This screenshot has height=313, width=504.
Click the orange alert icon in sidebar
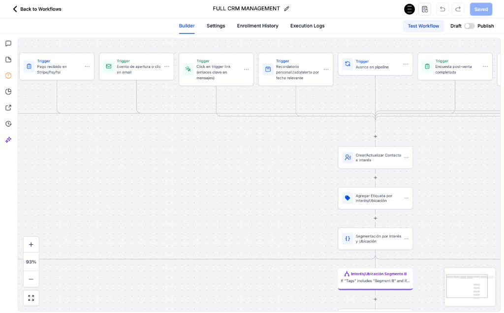coord(8,75)
